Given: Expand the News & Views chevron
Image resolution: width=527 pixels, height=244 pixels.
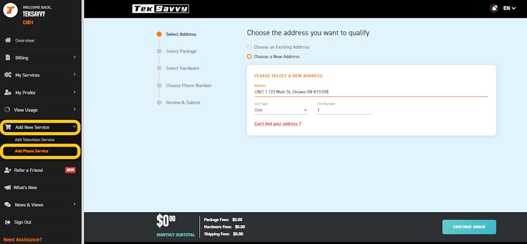Looking at the screenshot, I should [x=75, y=204].
